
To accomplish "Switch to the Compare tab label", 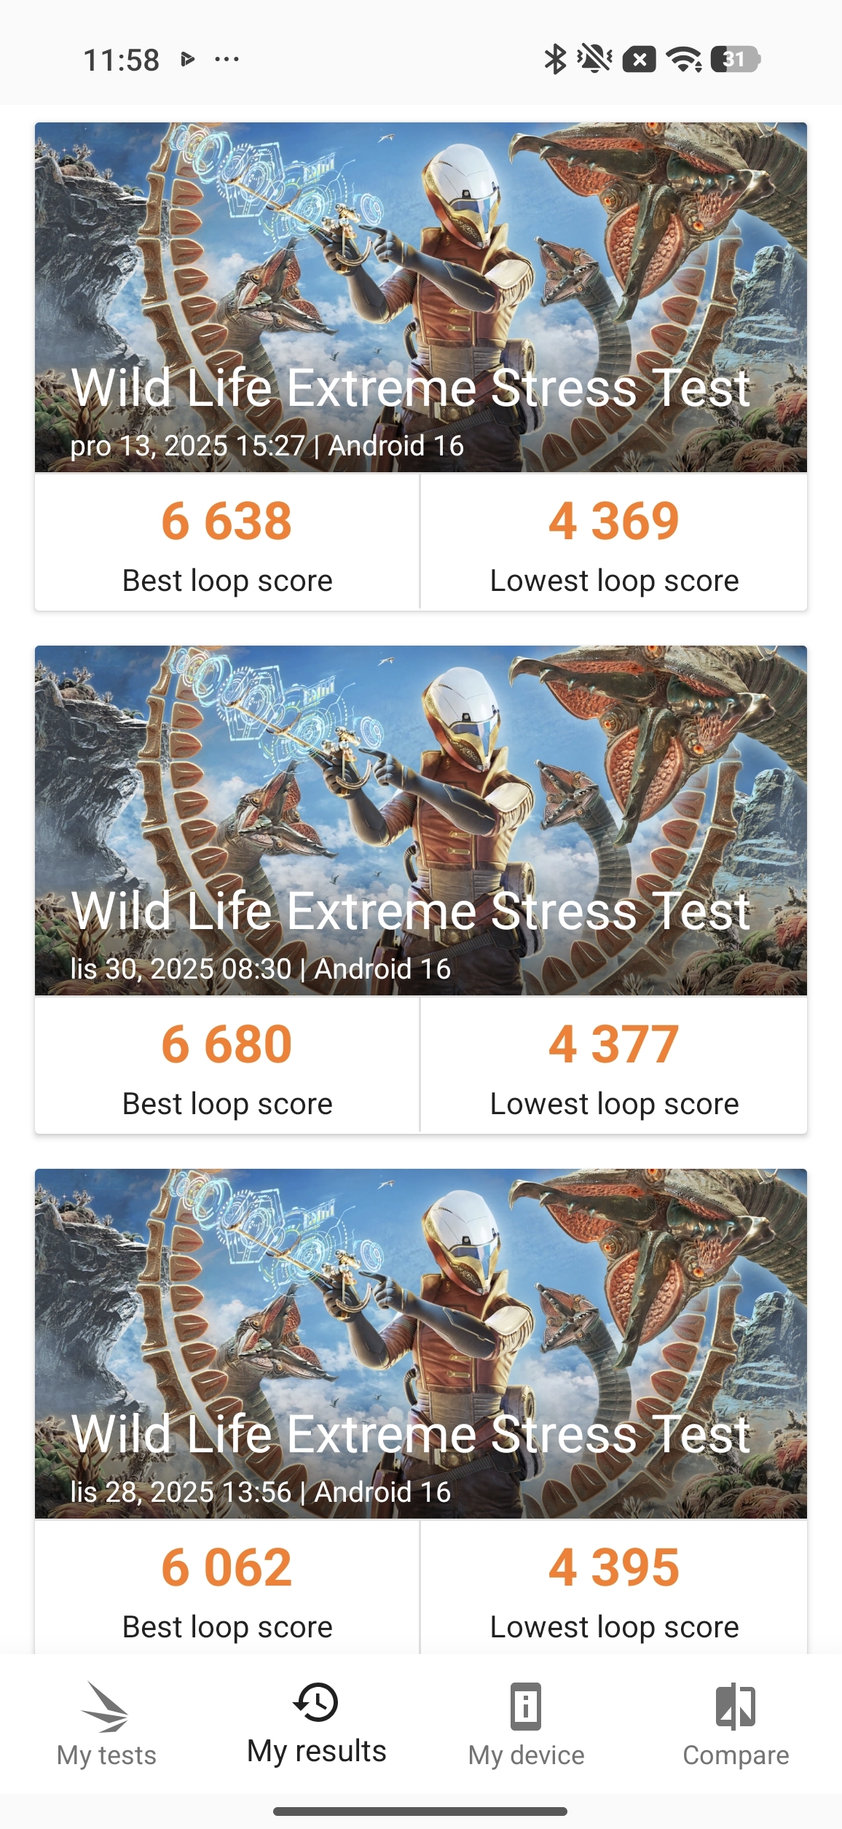I will pyautogui.click(x=736, y=1755).
